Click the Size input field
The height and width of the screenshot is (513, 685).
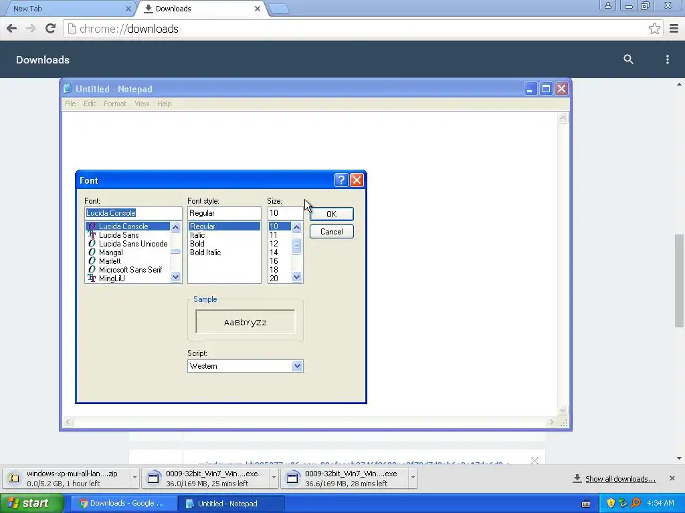click(285, 213)
